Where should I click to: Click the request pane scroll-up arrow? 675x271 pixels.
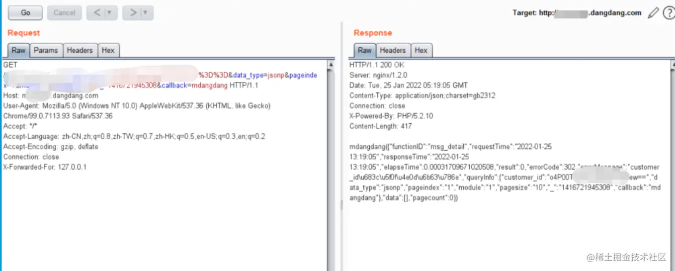(x=331, y=65)
